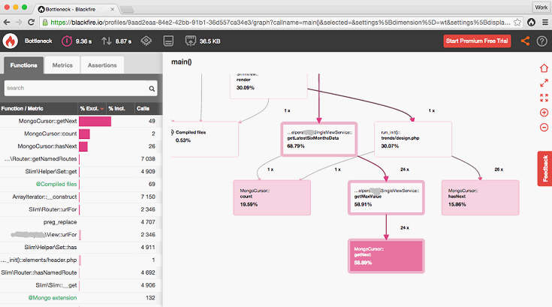Screen dimensions: 552x307
Task: Select the wall time clock dimension
Action: [67, 41]
